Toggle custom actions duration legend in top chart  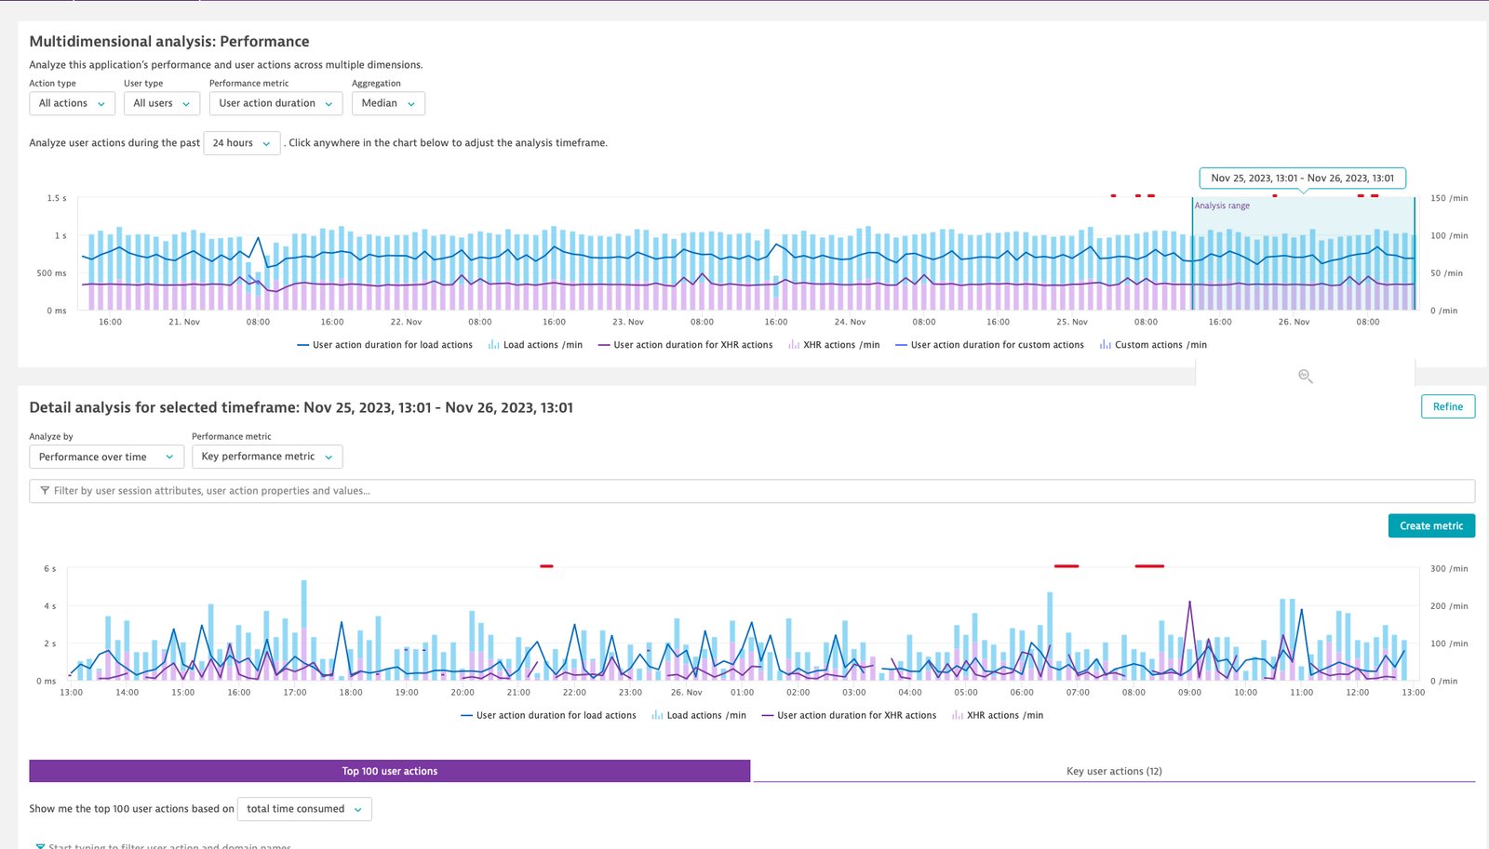(x=989, y=345)
